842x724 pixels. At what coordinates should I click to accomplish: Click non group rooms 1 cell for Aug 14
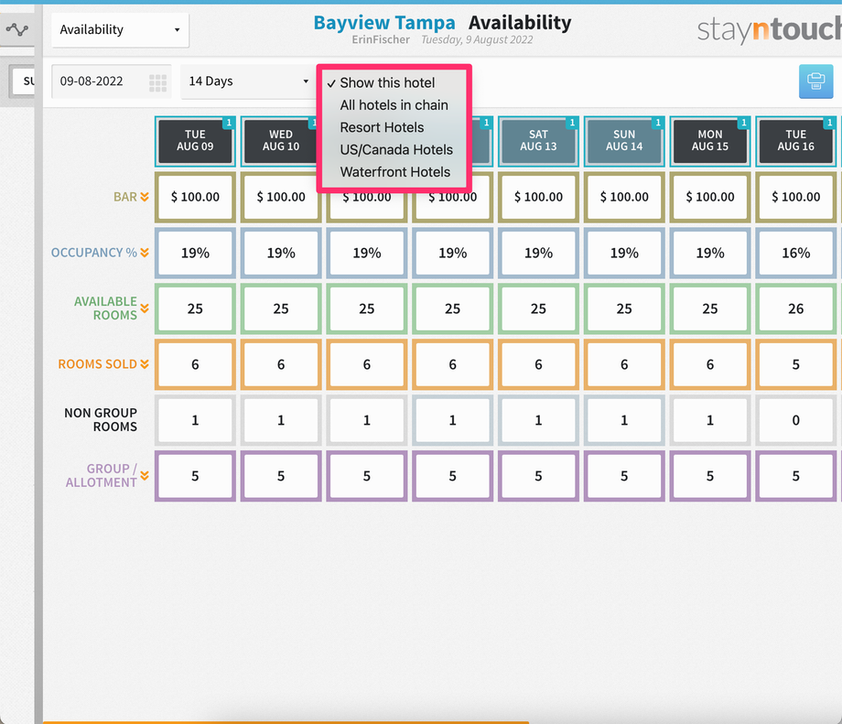click(624, 420)
